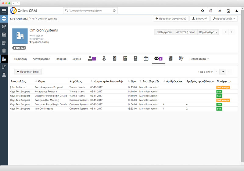This screenshot has width=244, height=171.
Task: Open the tasks checkbox icon in top bar
Action: [x=228, y=11]
